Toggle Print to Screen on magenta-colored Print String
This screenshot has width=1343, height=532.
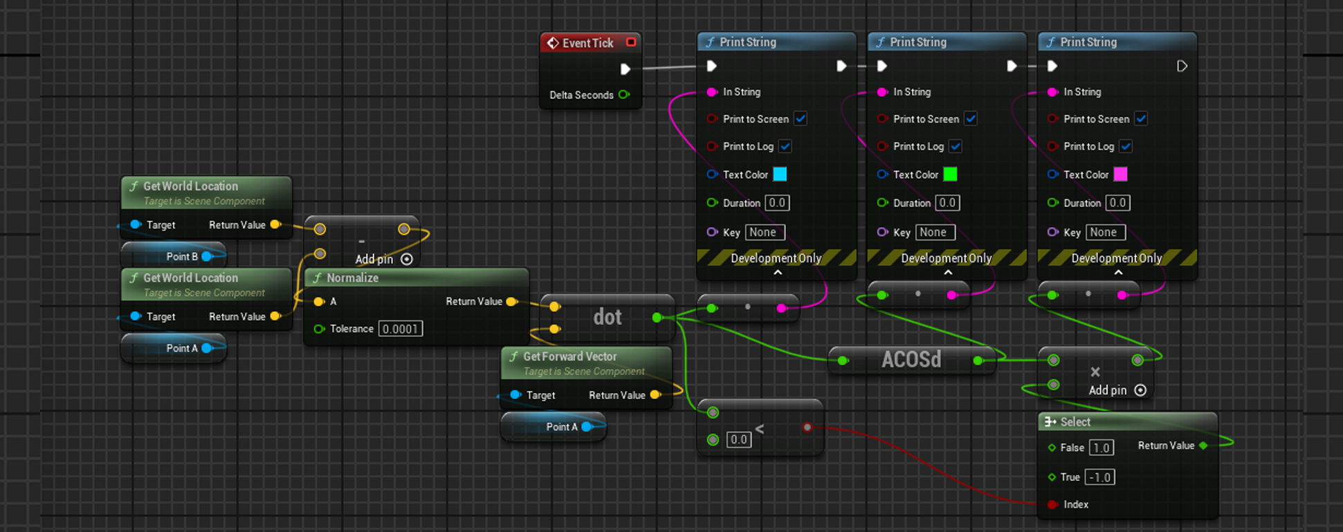coord(1141,119)
